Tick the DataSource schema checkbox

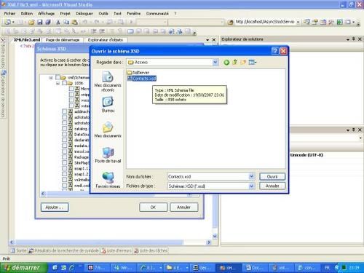tap(64, 134)
